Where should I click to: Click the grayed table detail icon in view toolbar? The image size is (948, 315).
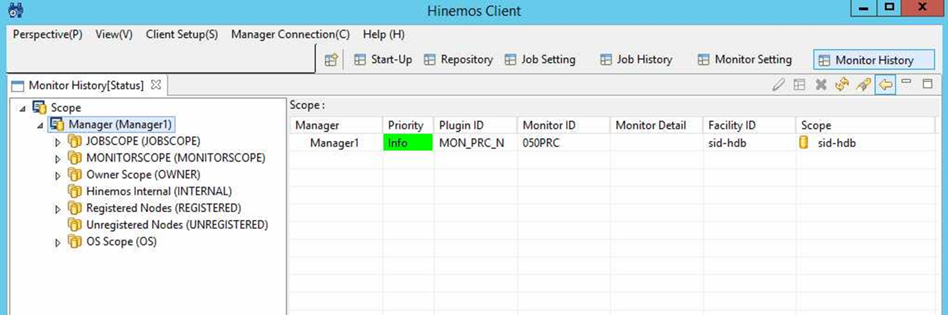[799, 85]
